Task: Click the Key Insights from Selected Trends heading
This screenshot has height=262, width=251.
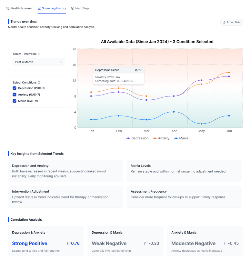Action: click(37, 154)
